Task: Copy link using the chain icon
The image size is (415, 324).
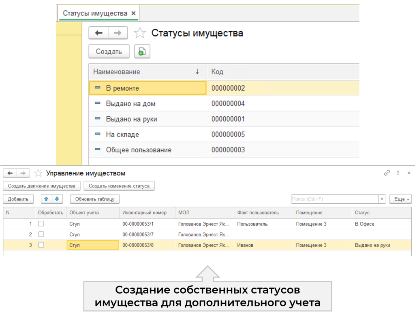Action: click(x=387, y=173)
